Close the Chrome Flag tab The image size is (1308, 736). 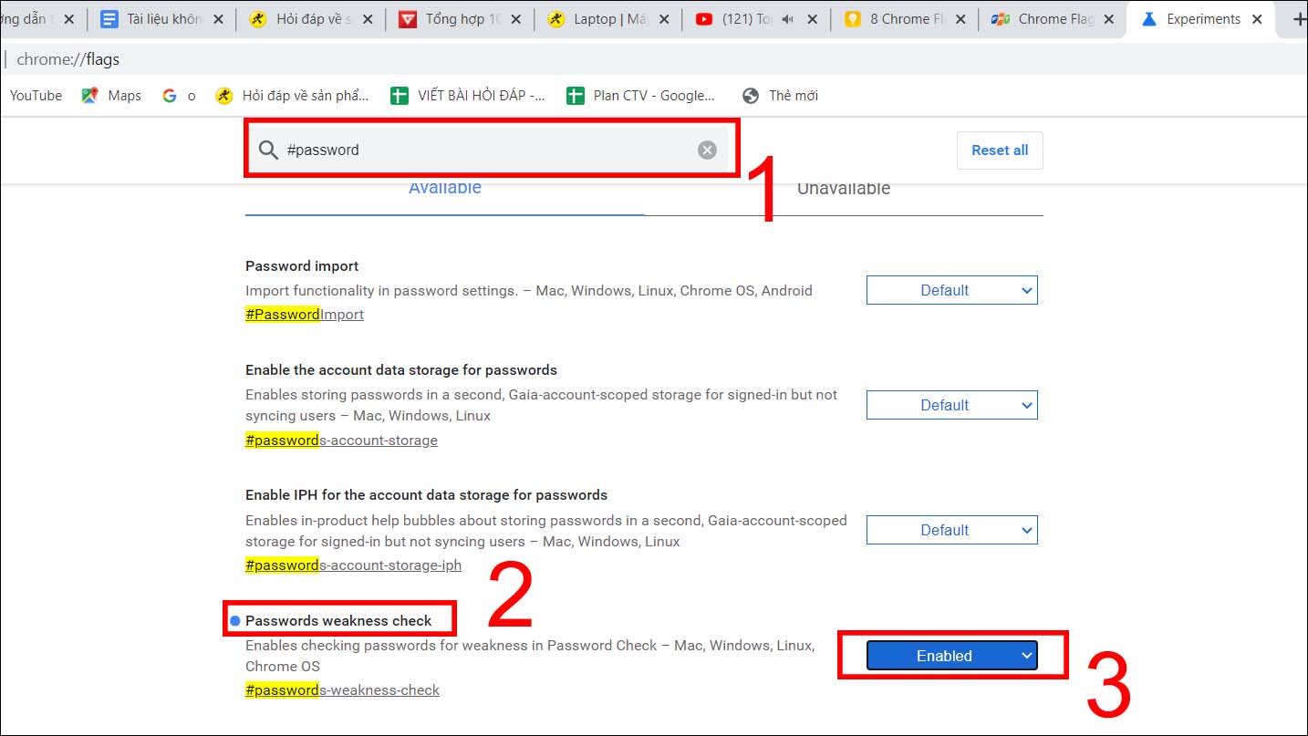pos(1109,19)
